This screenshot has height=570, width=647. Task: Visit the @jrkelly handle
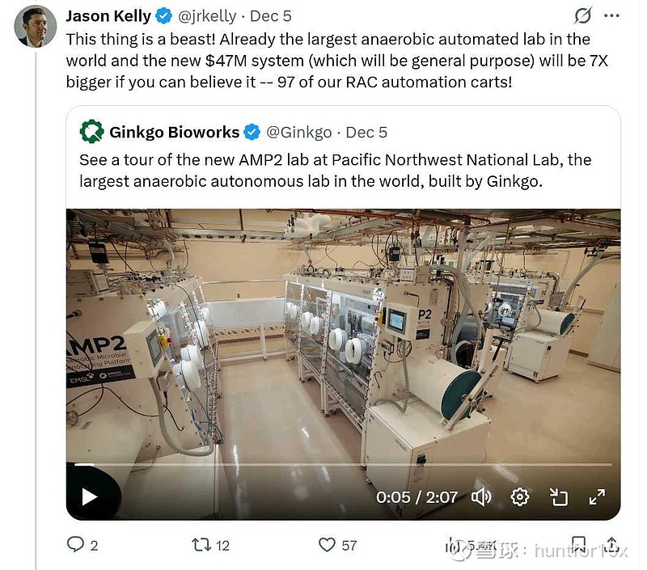click(207, 15)
